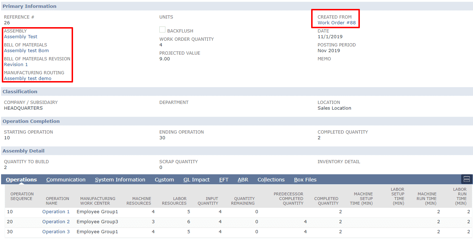Open the Work Order #88 link
473x240 pixels.
337,23
